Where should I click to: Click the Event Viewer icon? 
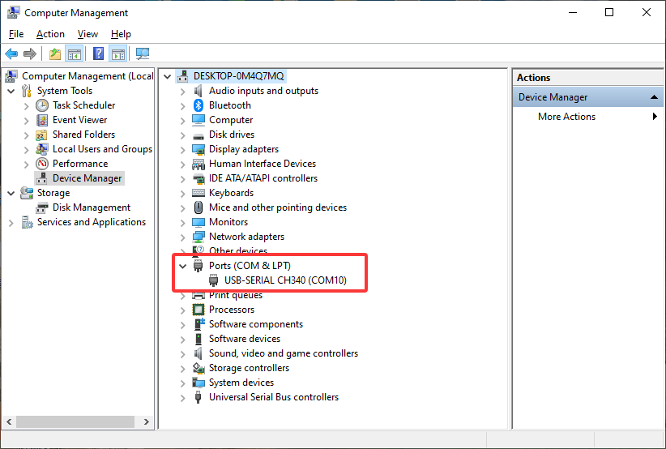pos(42,120)
